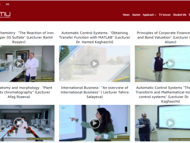Viewport: 190px width, 143px height.
Task: Open the Student life menu item
Action: click(x=179, y=15)
